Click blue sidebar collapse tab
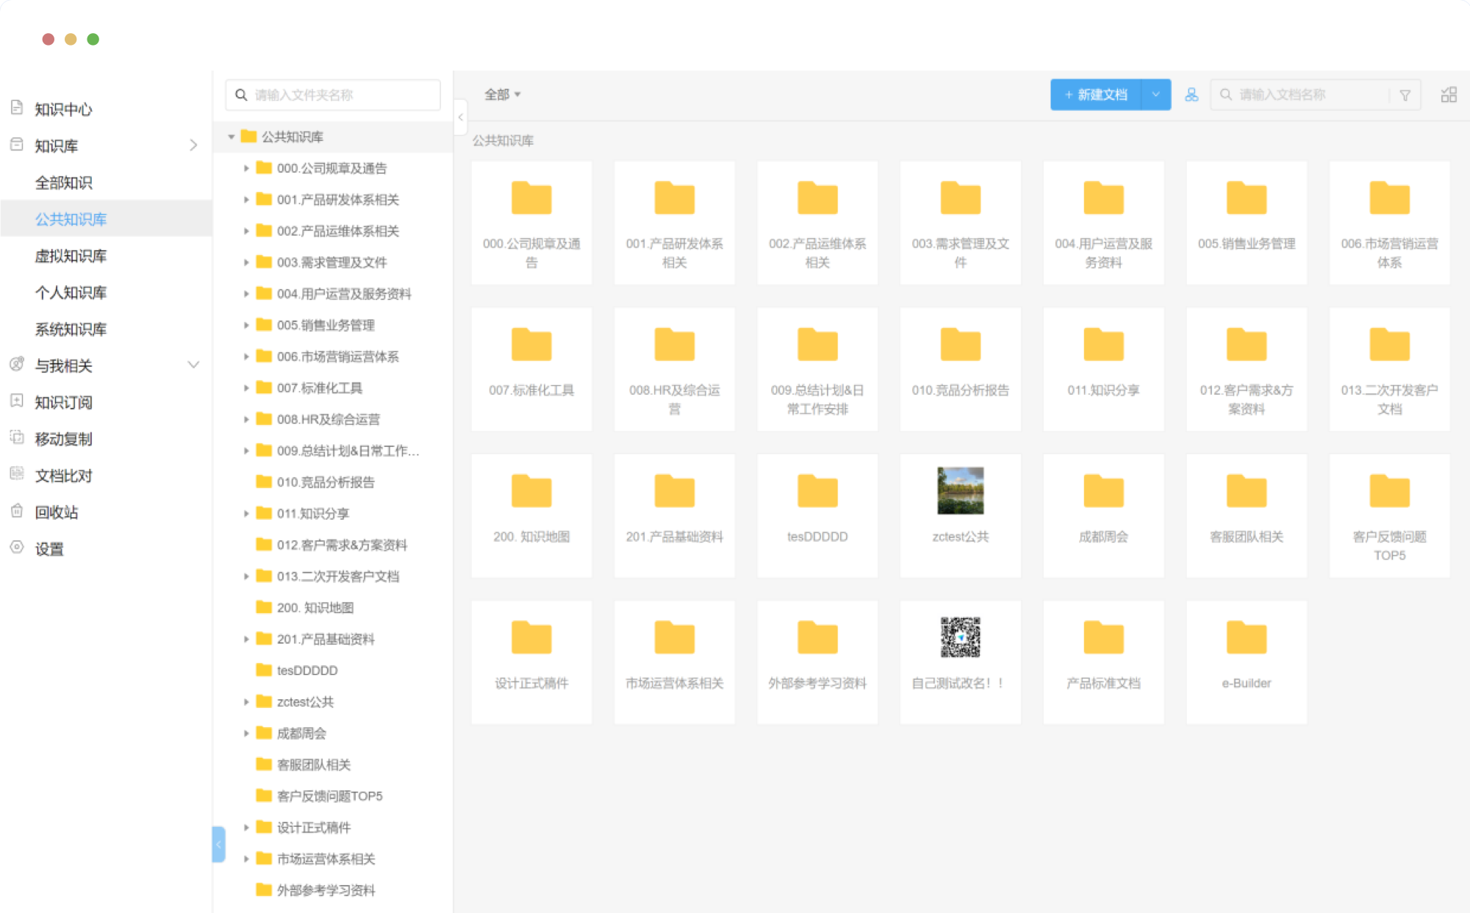Screen dimensions: 1470x913 pos(218,844)
